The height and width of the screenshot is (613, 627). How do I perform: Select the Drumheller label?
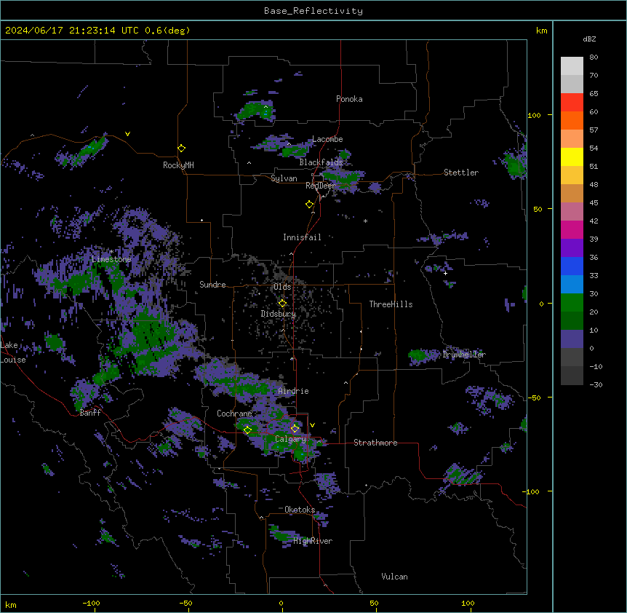coord(464,355)
